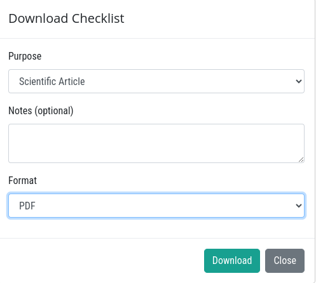Click the dialog footer area left of Download
This screenshot has height=283, width=316.
pyautogui.click(x=102, y=261)
